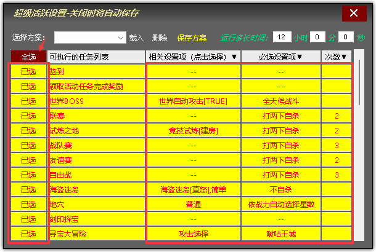Toggle 已选 for the 海盗迷岛 row
Image resolution: width=376 pixels, height=252 pixels.
pos(28,190)
